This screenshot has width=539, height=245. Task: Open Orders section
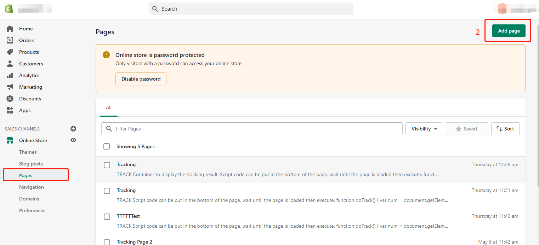point(27,40)
